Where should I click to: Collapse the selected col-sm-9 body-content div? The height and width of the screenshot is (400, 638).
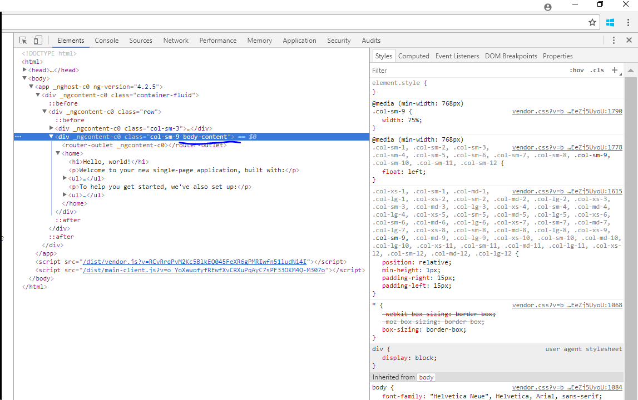pyautogui.click(x=51, y=137)
